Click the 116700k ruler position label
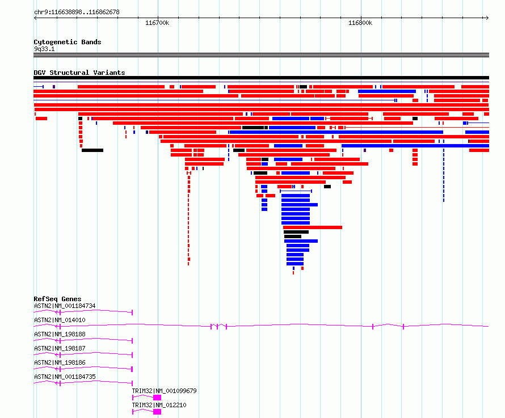This screenshot has height=418, width=505. (x=157, y=23)
